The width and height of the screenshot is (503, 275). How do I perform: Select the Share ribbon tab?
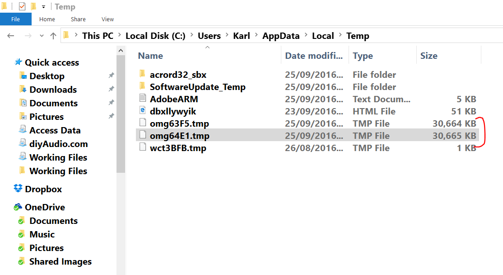(x=78, y=19)
